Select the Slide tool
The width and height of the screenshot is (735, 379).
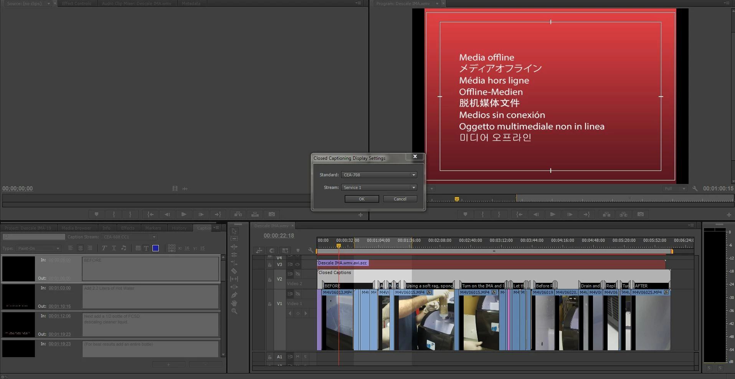(234, 287)
